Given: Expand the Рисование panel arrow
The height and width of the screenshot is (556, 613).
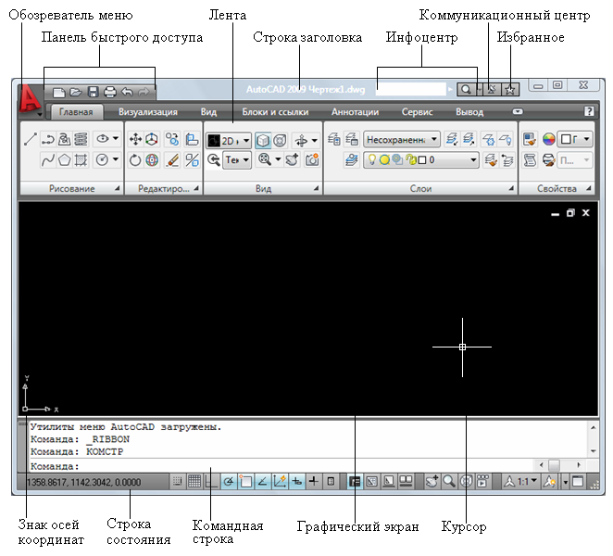Looking at the screenshot, I should coord(117,189).
